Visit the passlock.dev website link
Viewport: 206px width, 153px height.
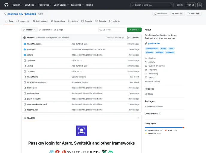[x=154, y=43]
